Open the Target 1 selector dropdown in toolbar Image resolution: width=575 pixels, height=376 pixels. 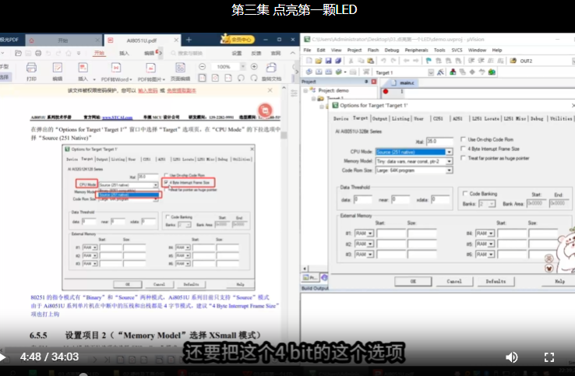click(431, 72)
